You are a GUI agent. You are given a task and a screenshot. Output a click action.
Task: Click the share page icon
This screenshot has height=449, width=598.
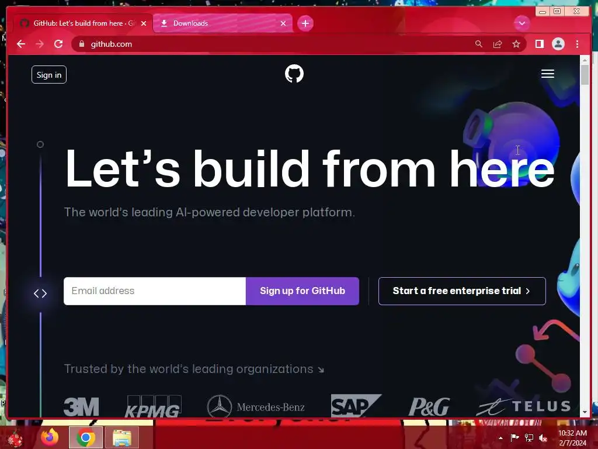(x=498, y=44)
